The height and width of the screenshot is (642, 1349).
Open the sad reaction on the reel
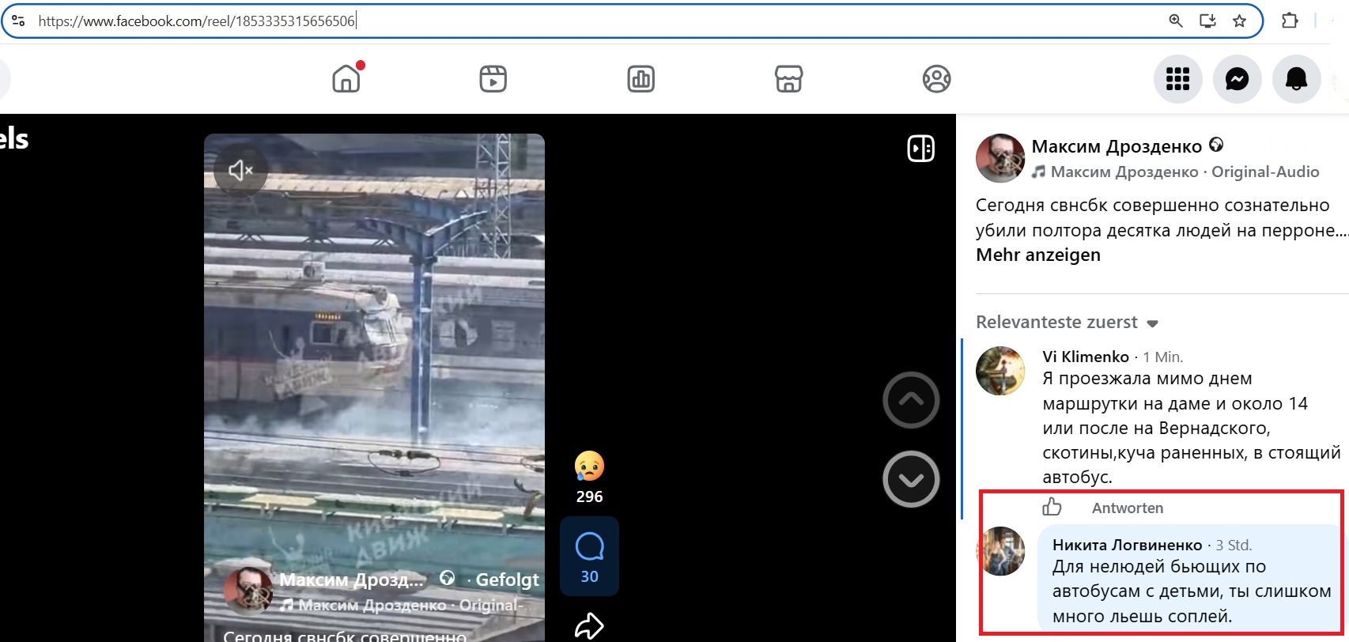click(x=589, y=466)
